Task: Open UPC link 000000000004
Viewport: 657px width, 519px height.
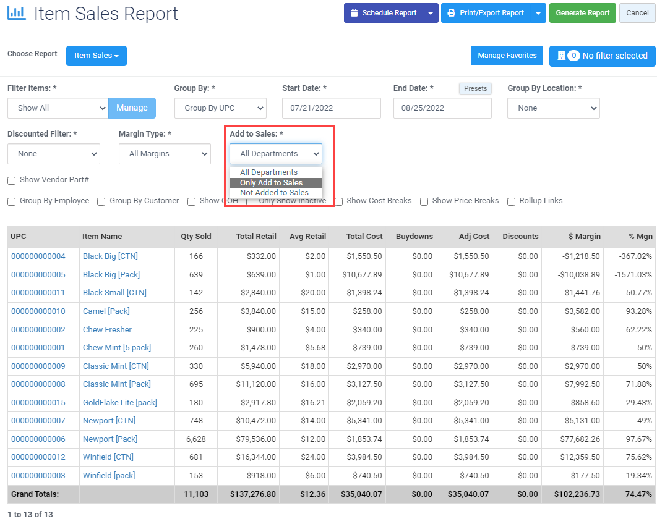Action: click(x=38, y=256)
